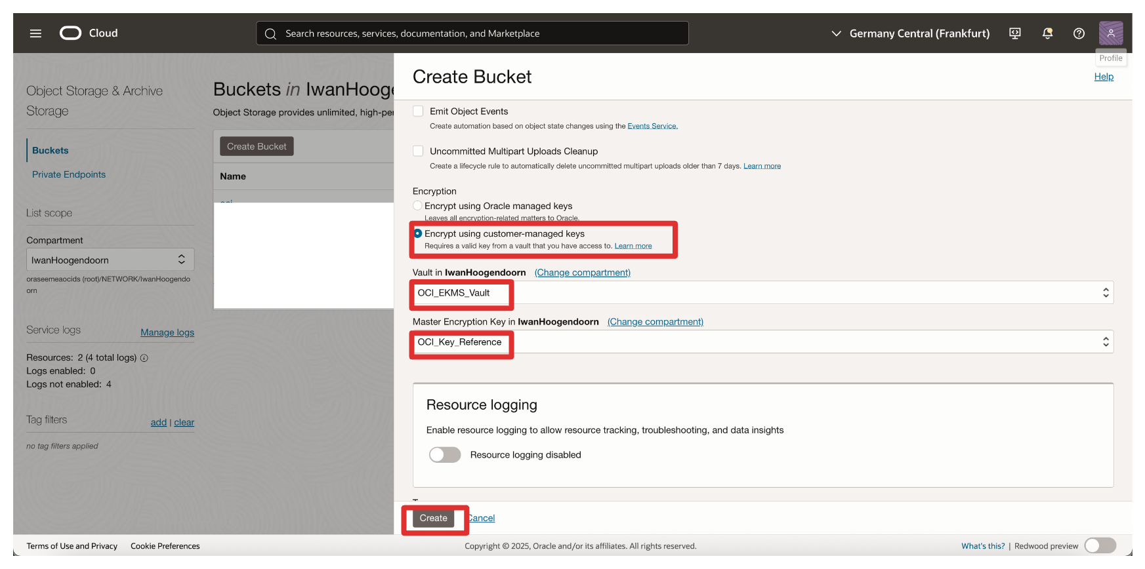The height and width of the screenshot is (569, 1145).
Task: Go to Private Endpoints in sidebar
Action: click(69, 174)
